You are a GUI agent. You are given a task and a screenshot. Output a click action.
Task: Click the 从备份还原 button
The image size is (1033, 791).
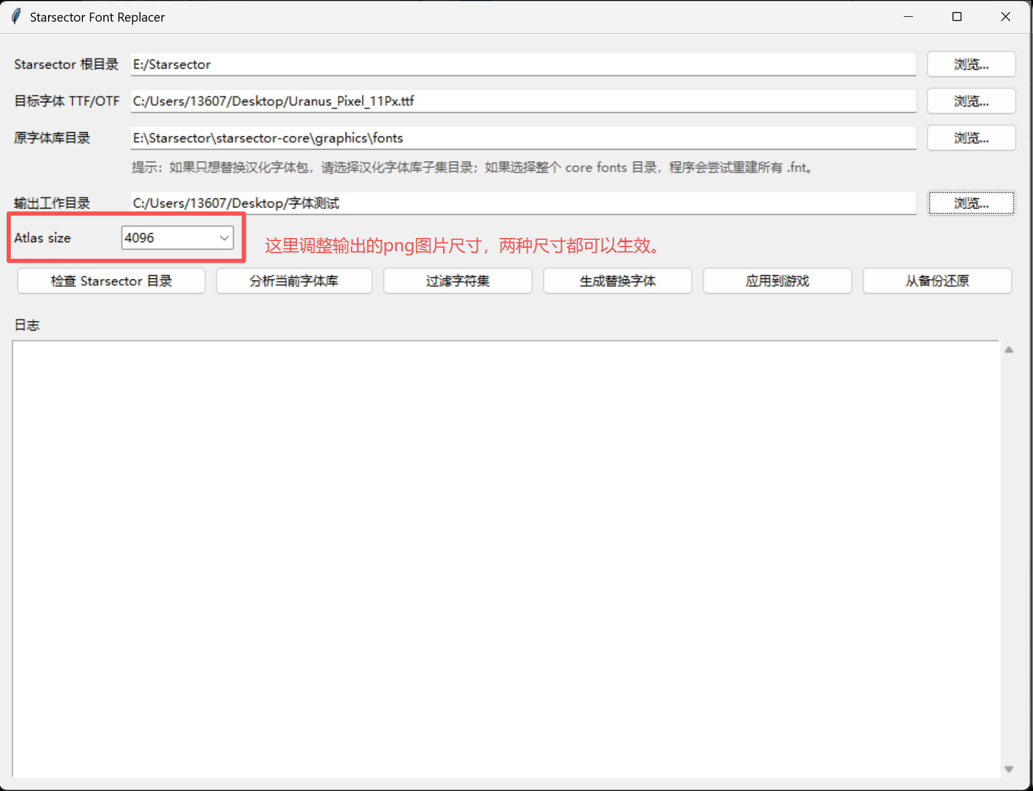tap(937, 281)
